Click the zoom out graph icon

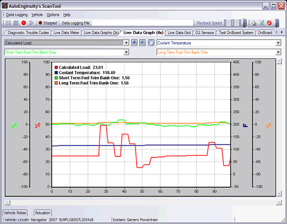click(142, 43)
